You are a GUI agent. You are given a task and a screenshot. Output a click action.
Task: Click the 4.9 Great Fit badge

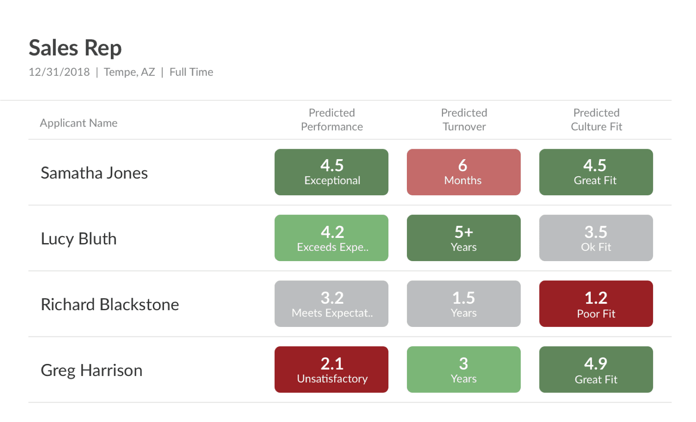click(x=596, y=370)
